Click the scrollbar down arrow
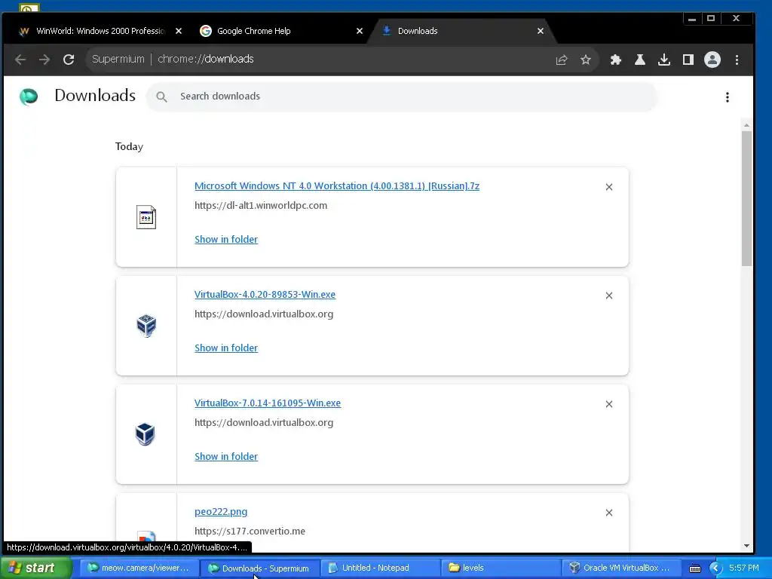This screenshot has height=579, width=772. click(x=746, y=546)
